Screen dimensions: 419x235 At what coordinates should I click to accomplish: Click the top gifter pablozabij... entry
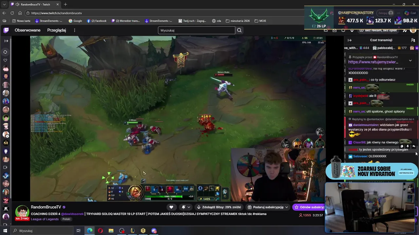(390, 48)
